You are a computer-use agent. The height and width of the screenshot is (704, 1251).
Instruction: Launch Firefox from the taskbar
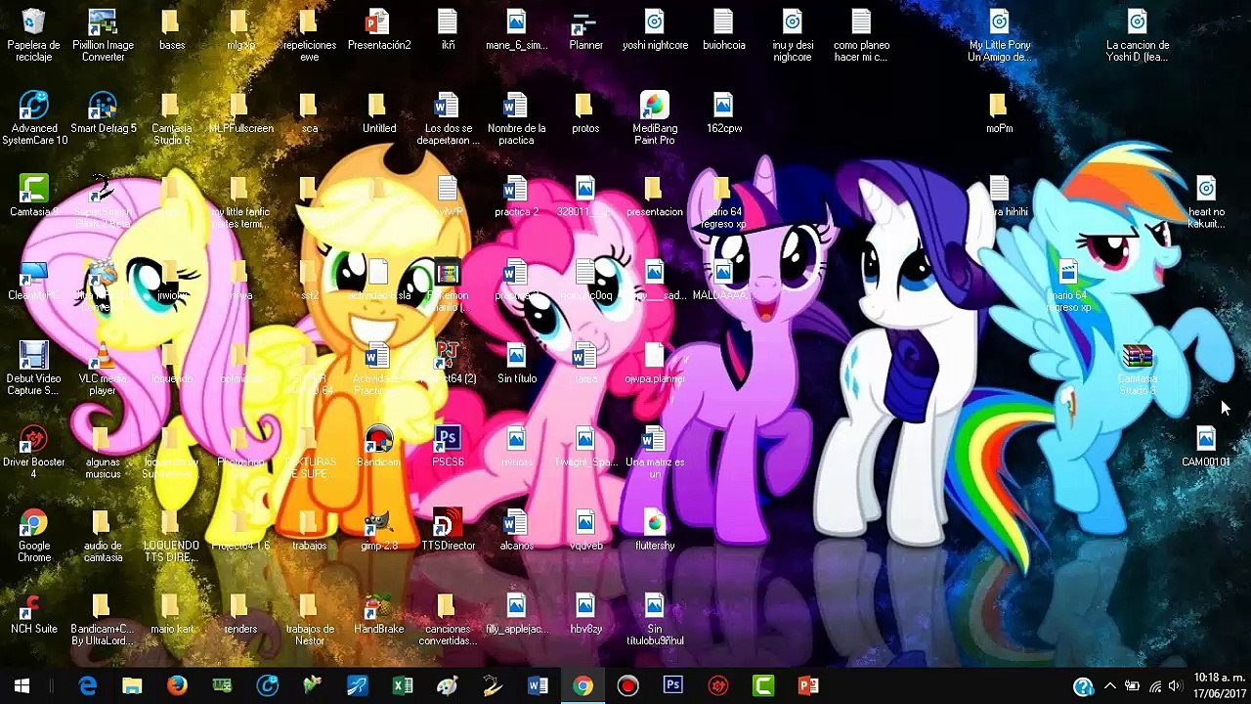pos(177,685)
